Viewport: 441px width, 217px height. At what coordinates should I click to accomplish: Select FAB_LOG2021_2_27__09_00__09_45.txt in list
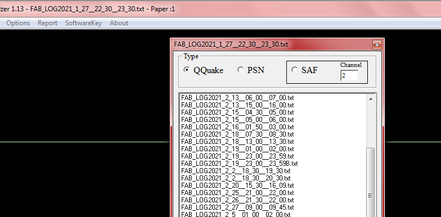237,207
